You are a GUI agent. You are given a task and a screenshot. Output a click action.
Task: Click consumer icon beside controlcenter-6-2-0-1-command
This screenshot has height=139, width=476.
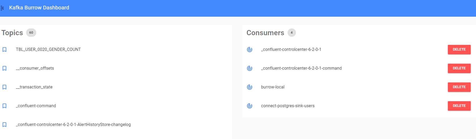249,68
